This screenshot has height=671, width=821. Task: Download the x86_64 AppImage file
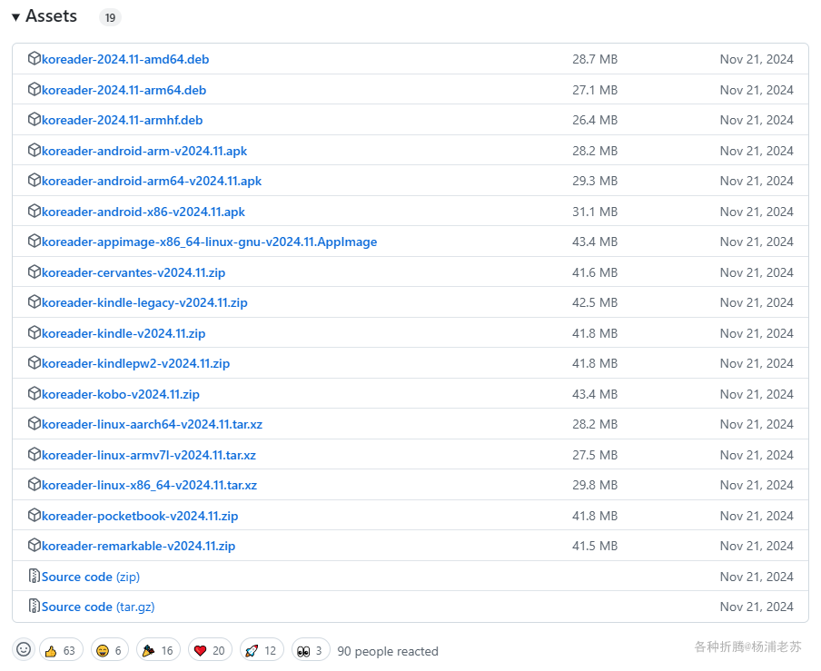[209, 242]
